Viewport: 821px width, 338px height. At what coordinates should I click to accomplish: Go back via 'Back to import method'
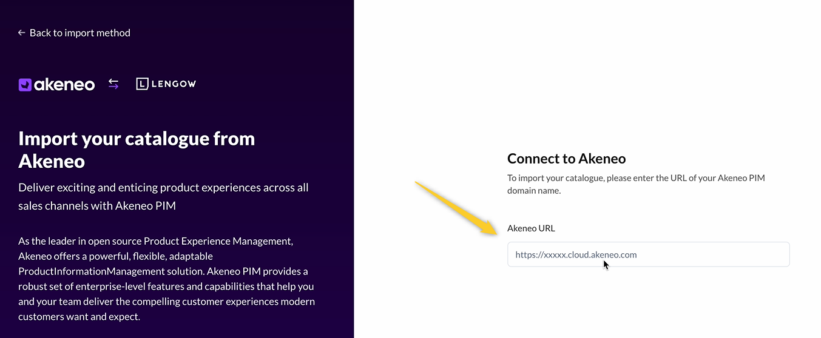pyautogui.click(x=79, y=33)
